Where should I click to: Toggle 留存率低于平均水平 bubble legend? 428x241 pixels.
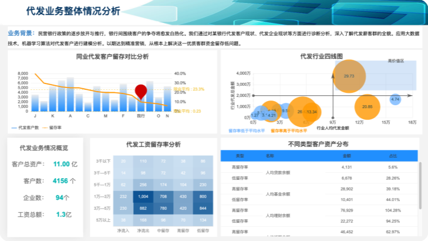[247, 131]
